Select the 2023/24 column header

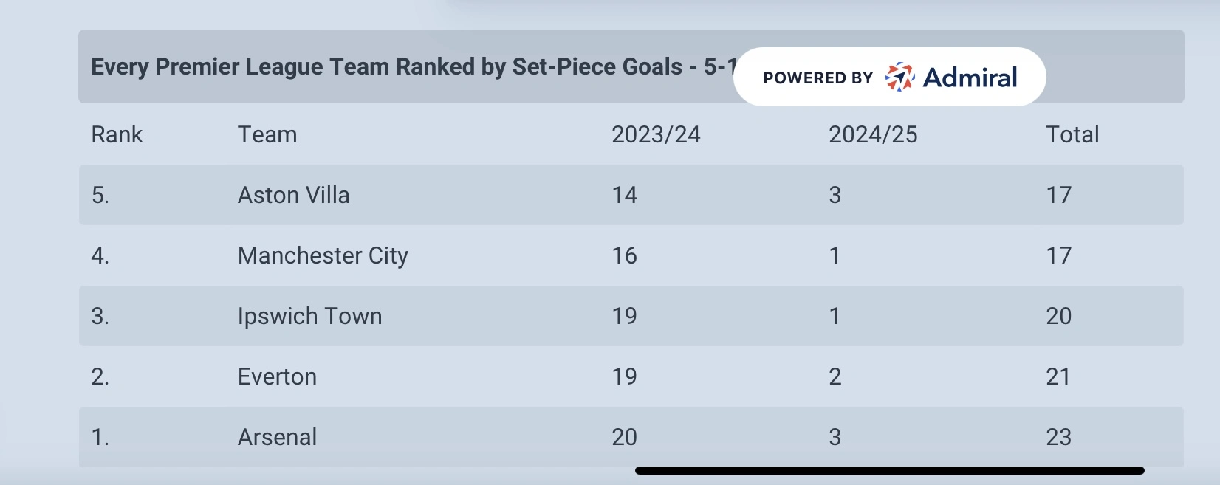pyautogui.click(x=656, y=135)
